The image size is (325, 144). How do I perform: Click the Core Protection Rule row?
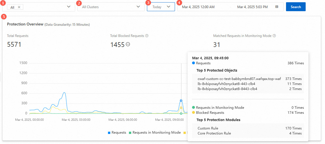coord(250,133)
